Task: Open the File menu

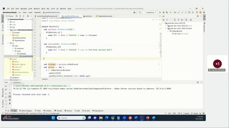Action: pyautogui.click(x=8, y=9)
